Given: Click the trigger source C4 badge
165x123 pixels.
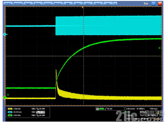Looking at the screenshot, I should coord(102,109).
